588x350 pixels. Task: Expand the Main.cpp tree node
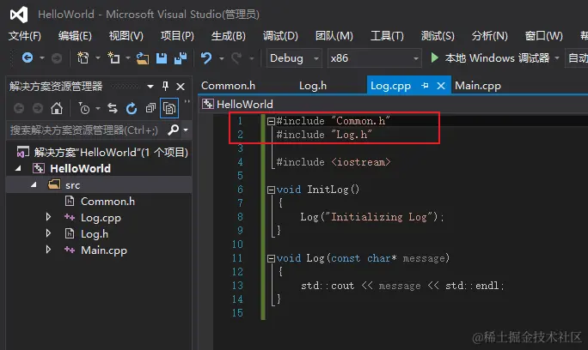click(x=48, y=250)
